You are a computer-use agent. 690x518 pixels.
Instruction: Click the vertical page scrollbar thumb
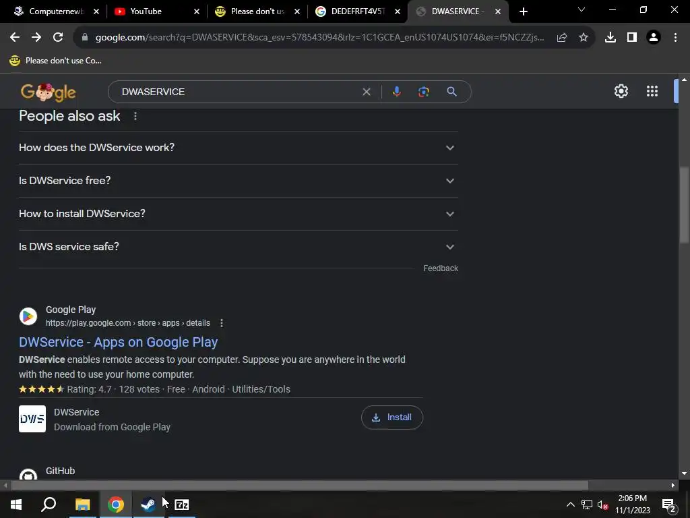click(x=684, y=204)
